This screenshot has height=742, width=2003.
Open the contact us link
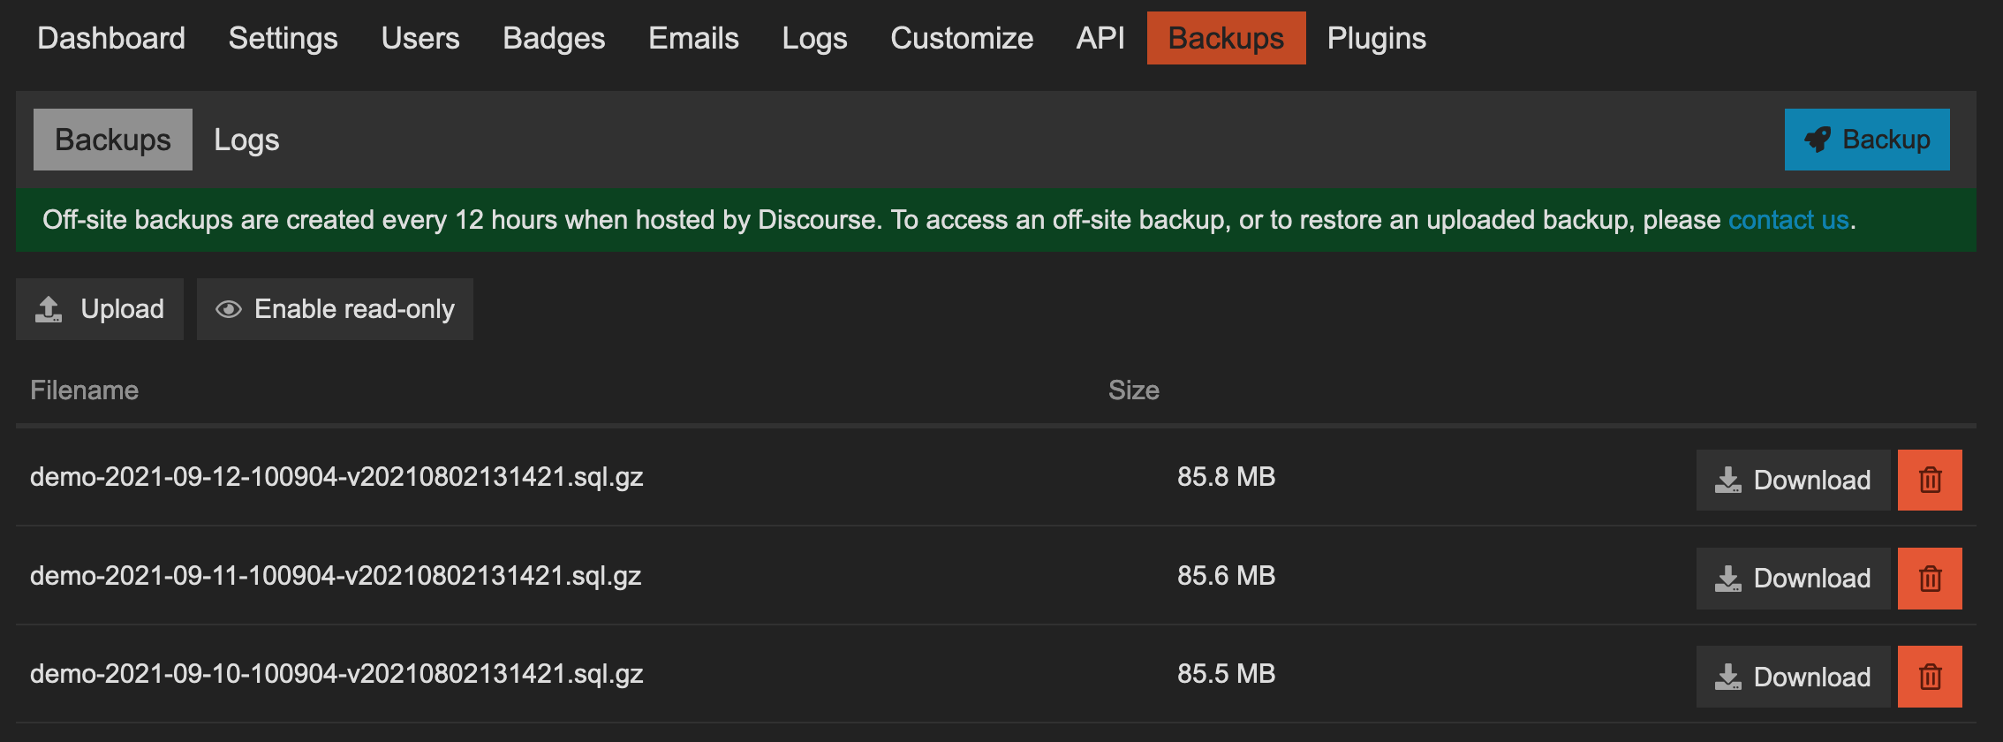coord(1788,220)
